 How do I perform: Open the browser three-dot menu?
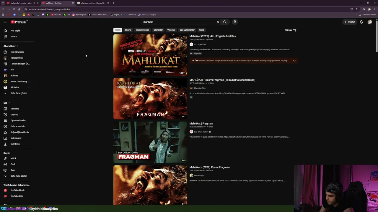374,9
